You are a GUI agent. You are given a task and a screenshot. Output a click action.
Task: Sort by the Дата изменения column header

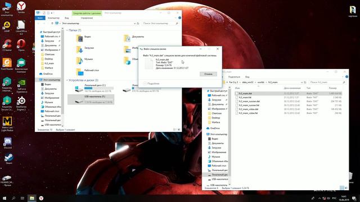(292, 88)
